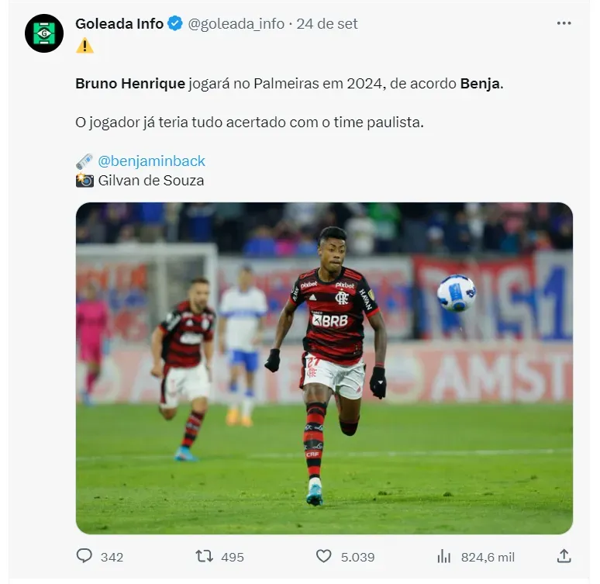Viewport: 600px width, 584px height.
Task: Open the @goleada_info handle
Action: tap(236, 24)
